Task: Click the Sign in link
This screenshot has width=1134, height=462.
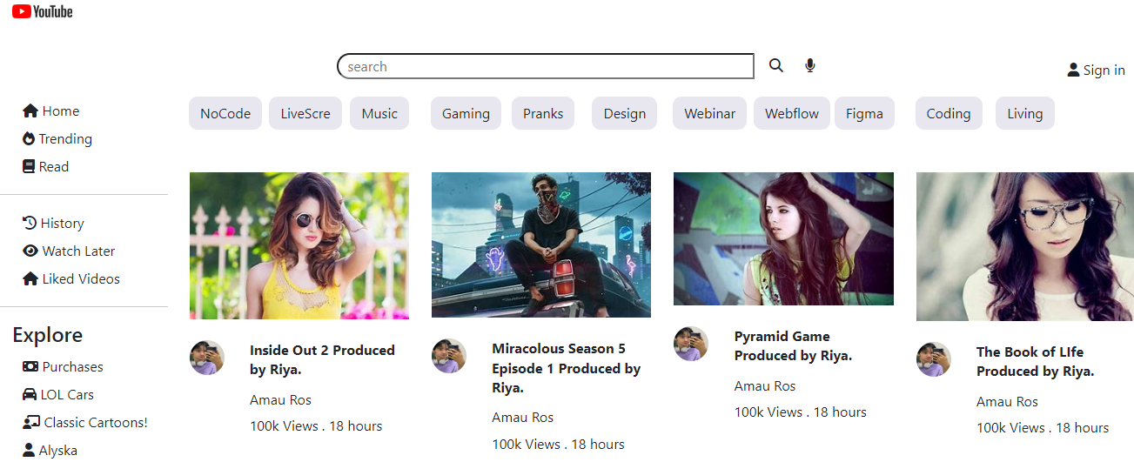Action: (1096, 70)
